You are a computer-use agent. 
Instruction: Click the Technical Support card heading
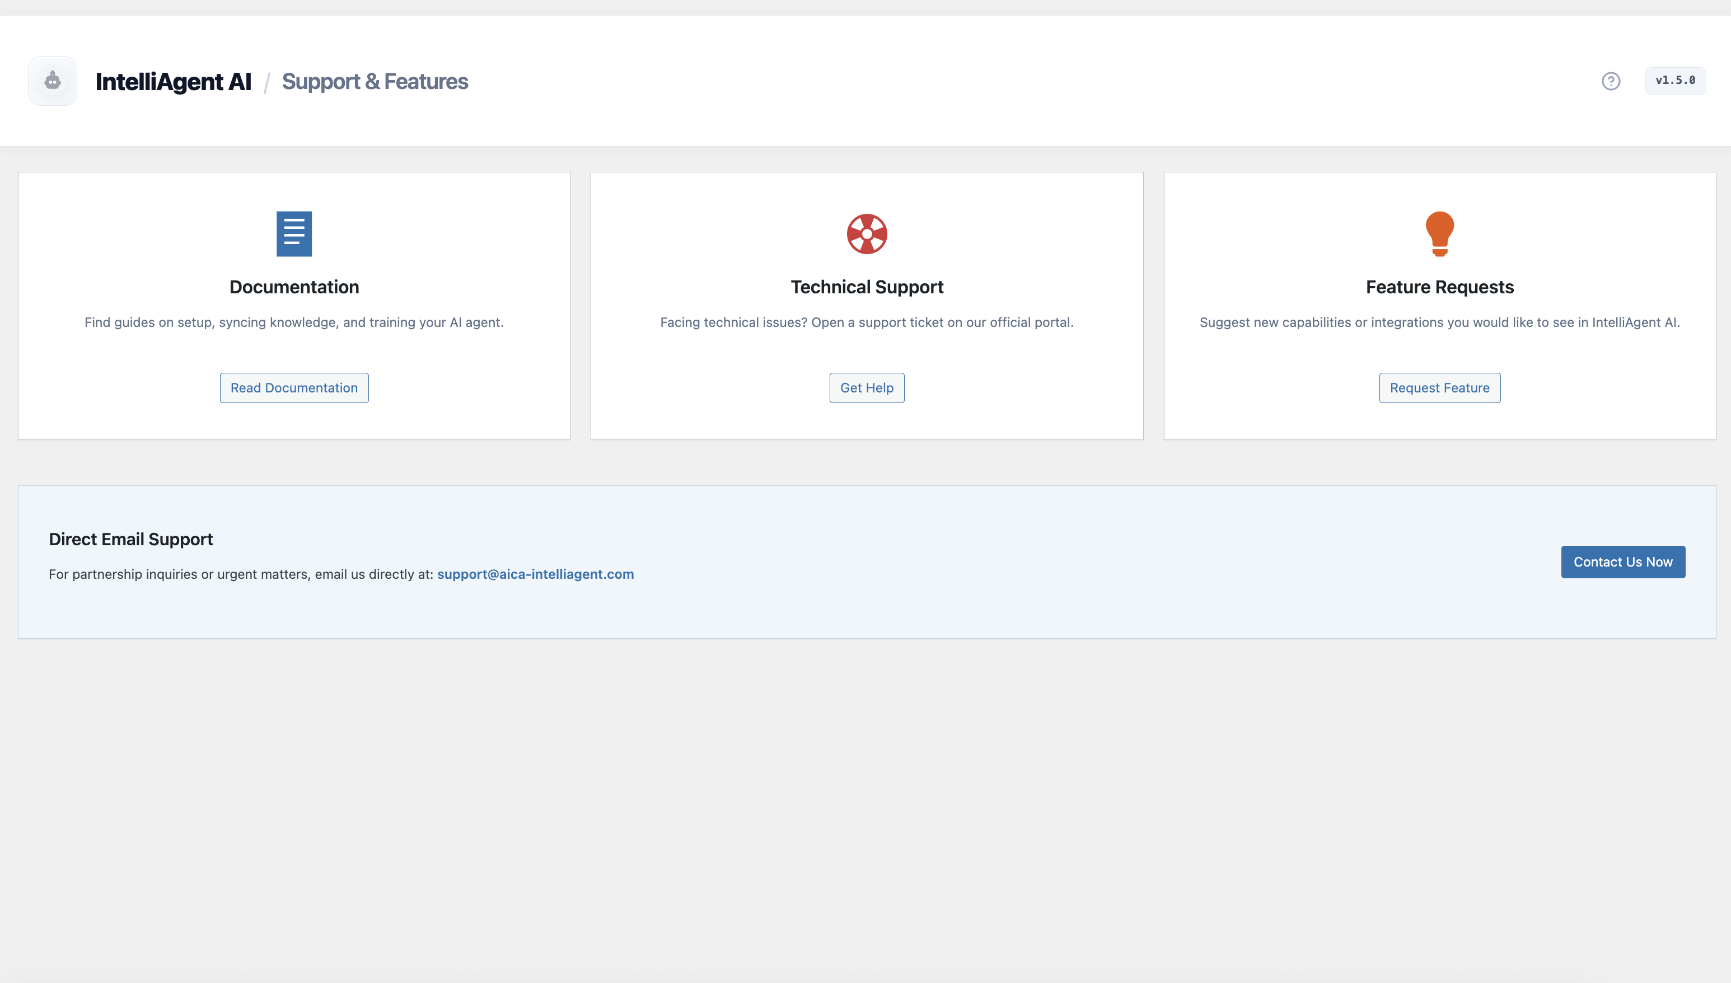click(867, 287)
